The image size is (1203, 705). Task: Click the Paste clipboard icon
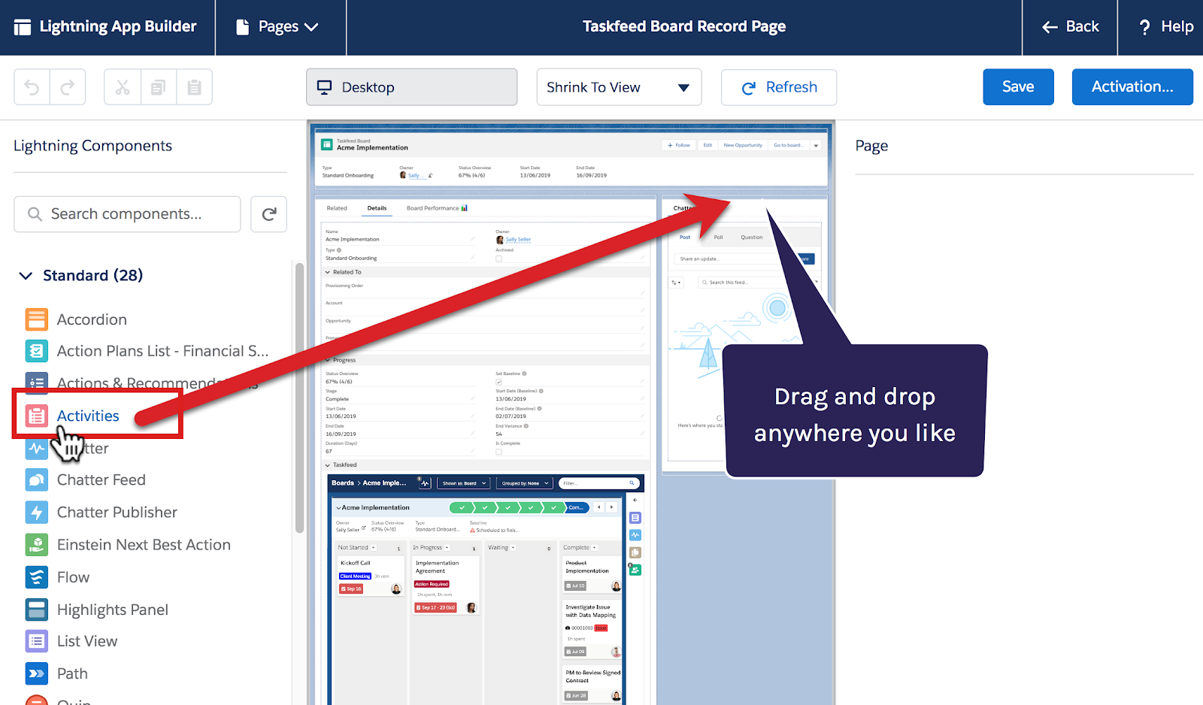[194, 87]
